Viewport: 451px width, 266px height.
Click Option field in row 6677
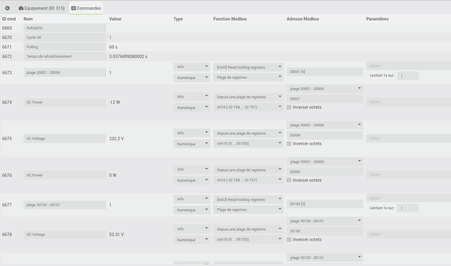409,198
